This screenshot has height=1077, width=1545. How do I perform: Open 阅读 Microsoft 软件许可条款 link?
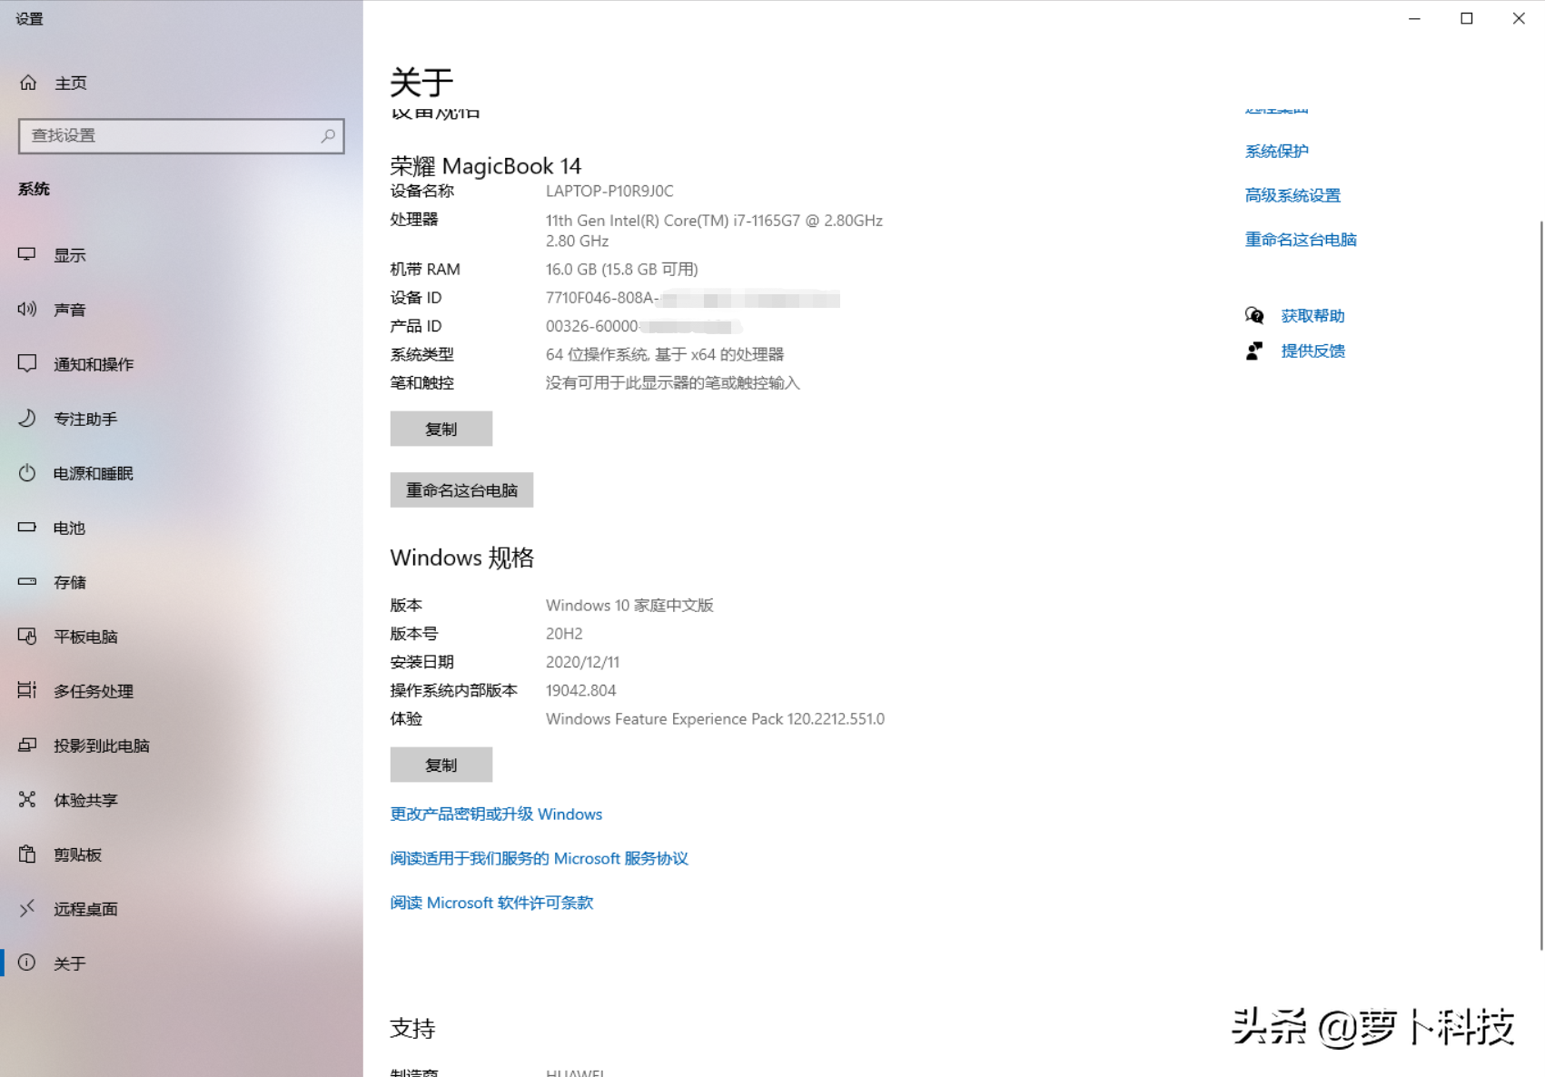pos(491,903)
